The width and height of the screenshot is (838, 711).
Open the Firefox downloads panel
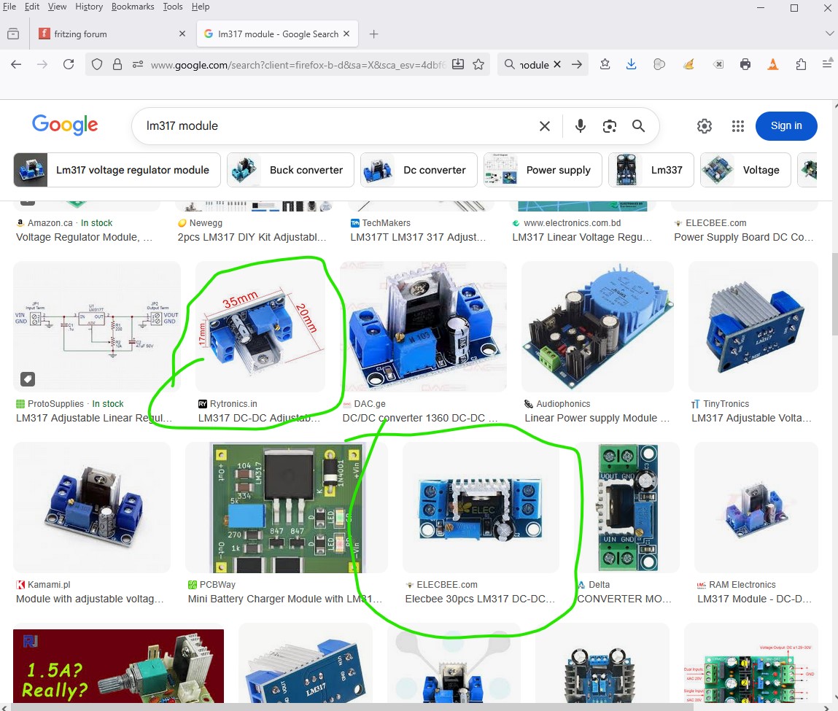tap(632, 64)
